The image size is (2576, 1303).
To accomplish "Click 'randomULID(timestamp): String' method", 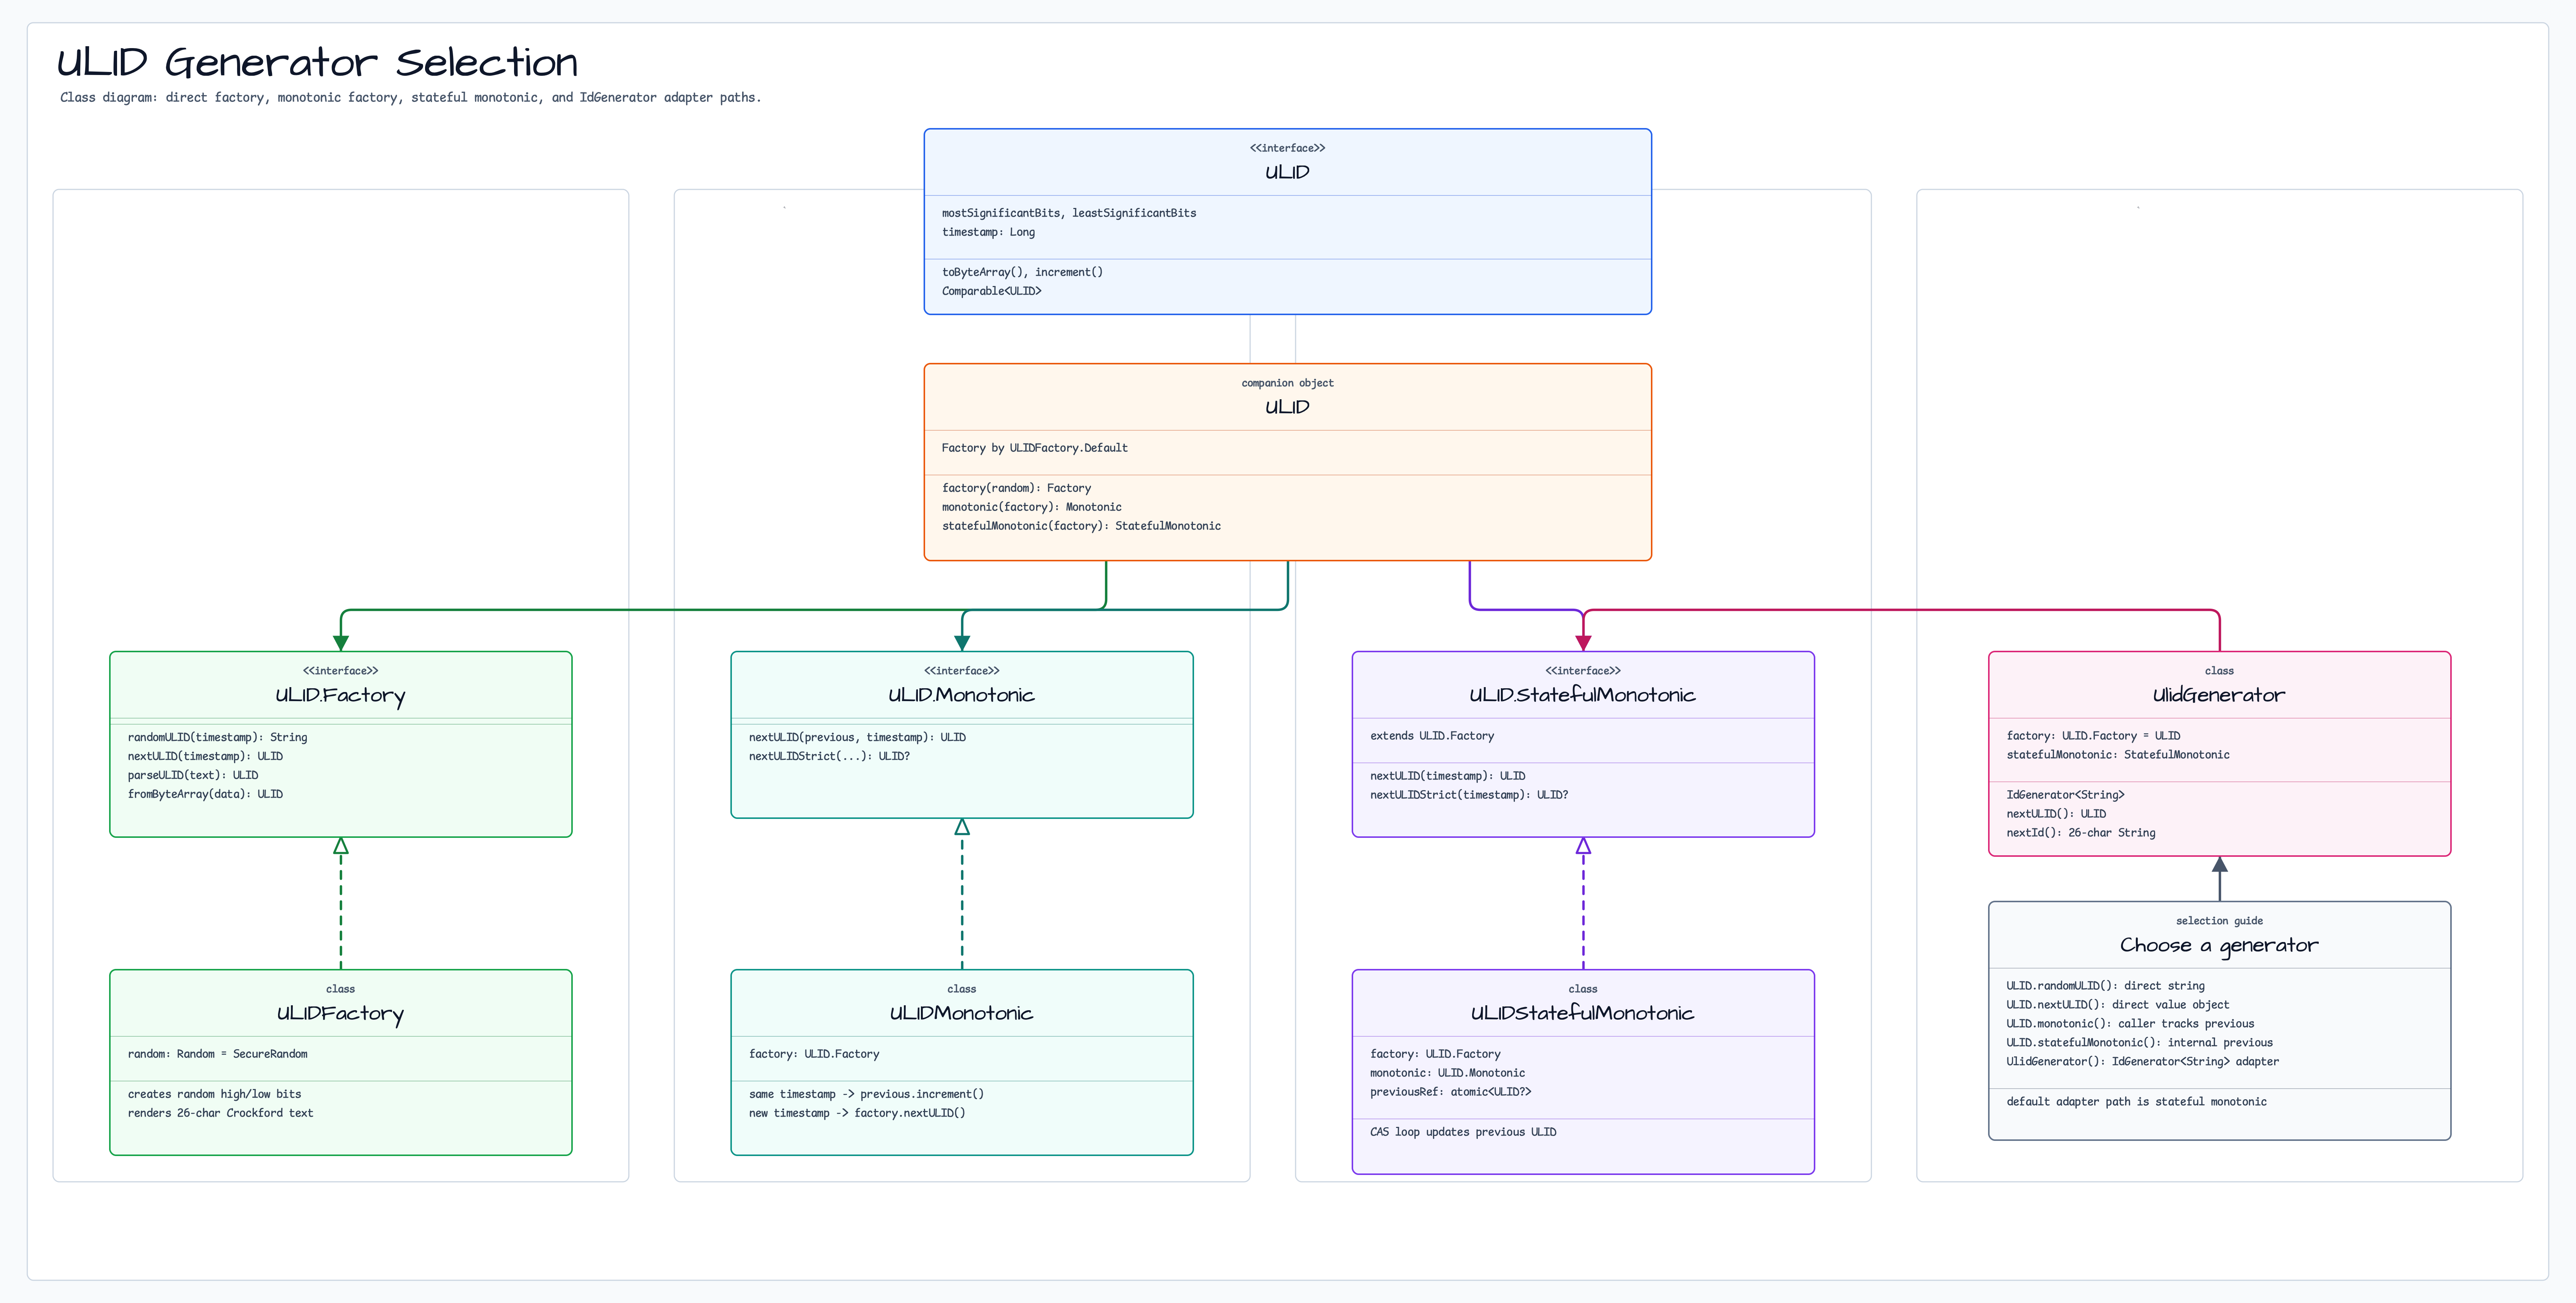I will click(x=217, y=737).
